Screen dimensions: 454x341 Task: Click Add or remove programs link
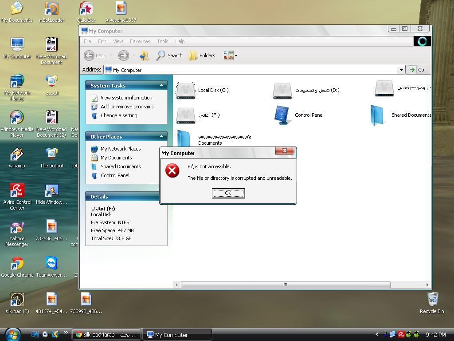click(x=127, y=107)
